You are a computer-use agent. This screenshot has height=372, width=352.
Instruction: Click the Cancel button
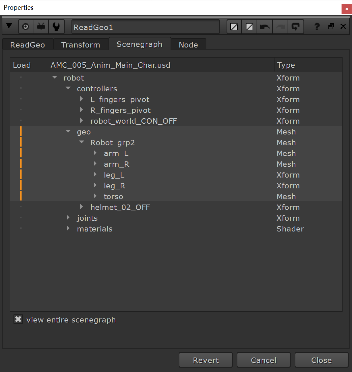tap(263, 360)
